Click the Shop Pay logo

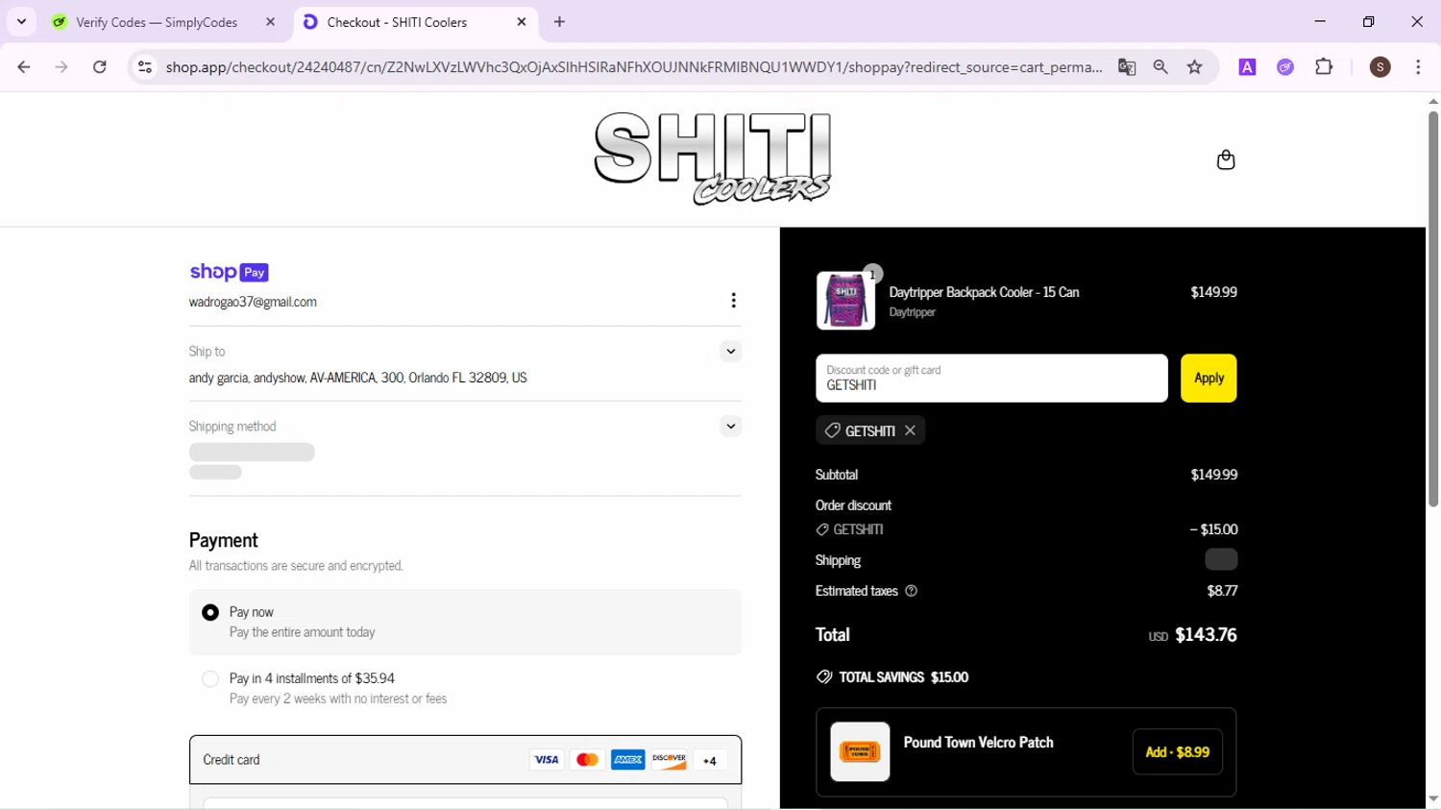tap(229, 272)
